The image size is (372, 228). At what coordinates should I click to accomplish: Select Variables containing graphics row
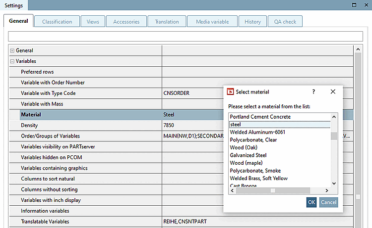(86, 168)
